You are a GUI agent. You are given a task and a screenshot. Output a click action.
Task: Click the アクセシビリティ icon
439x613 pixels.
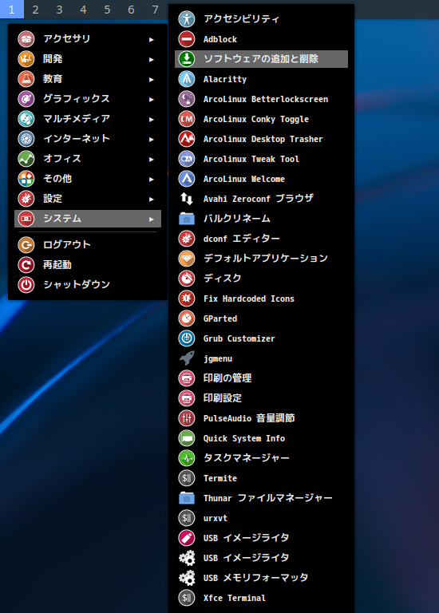point(187,19)
